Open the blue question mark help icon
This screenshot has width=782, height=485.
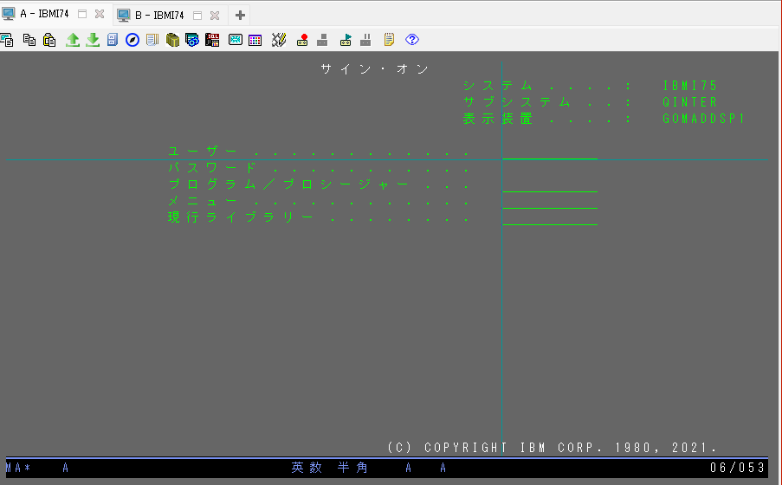[x=412, y=40]
